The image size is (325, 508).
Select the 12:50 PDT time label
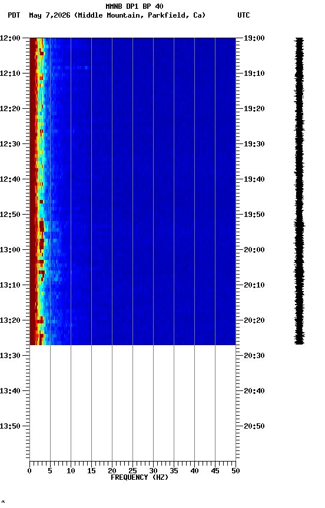click(10, 215)
